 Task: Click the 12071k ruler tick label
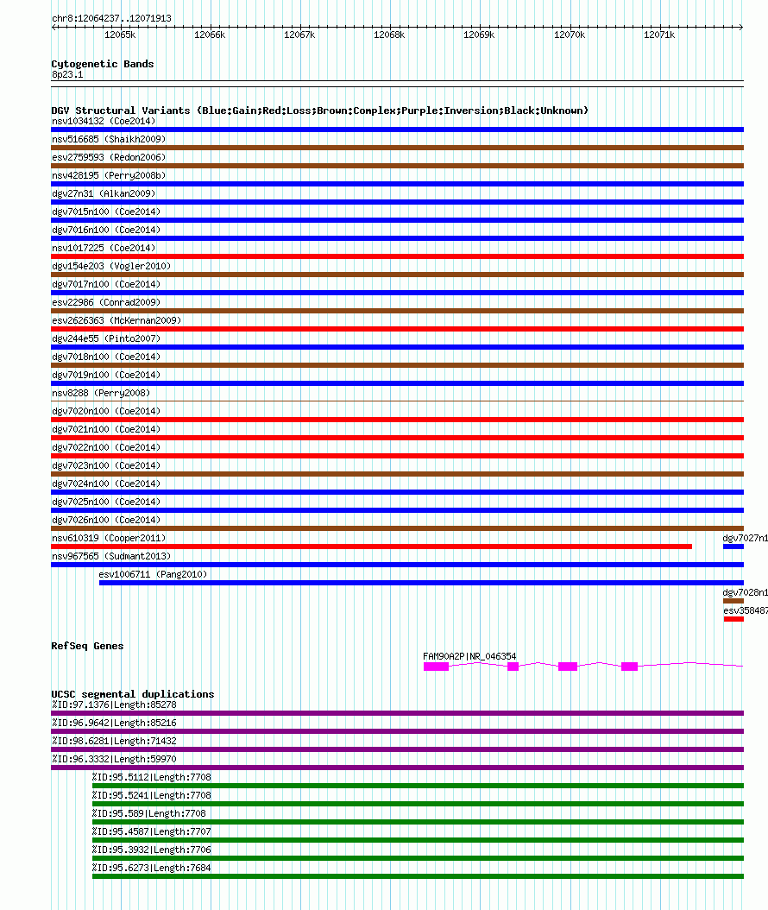659,35
